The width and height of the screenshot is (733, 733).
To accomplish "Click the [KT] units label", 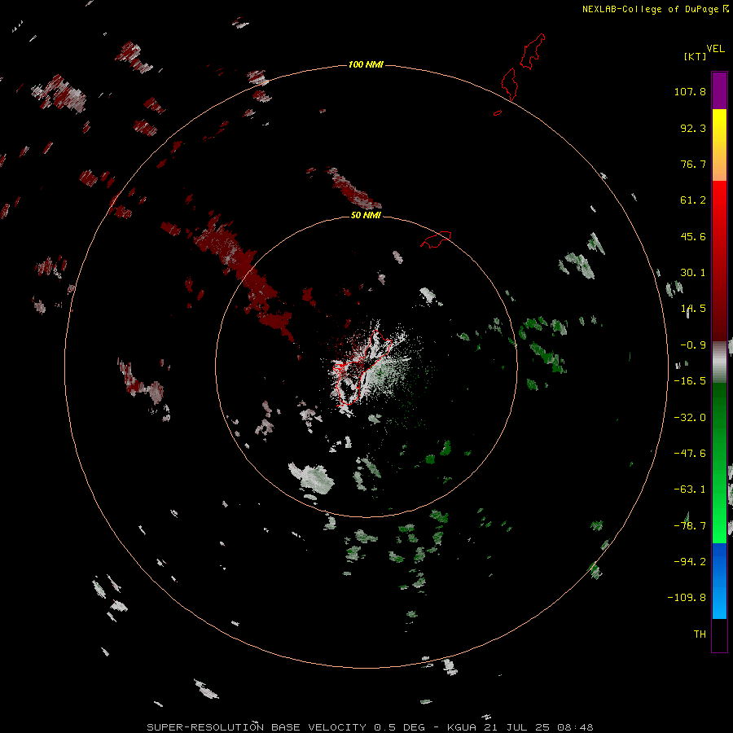I will pos(695,56).
